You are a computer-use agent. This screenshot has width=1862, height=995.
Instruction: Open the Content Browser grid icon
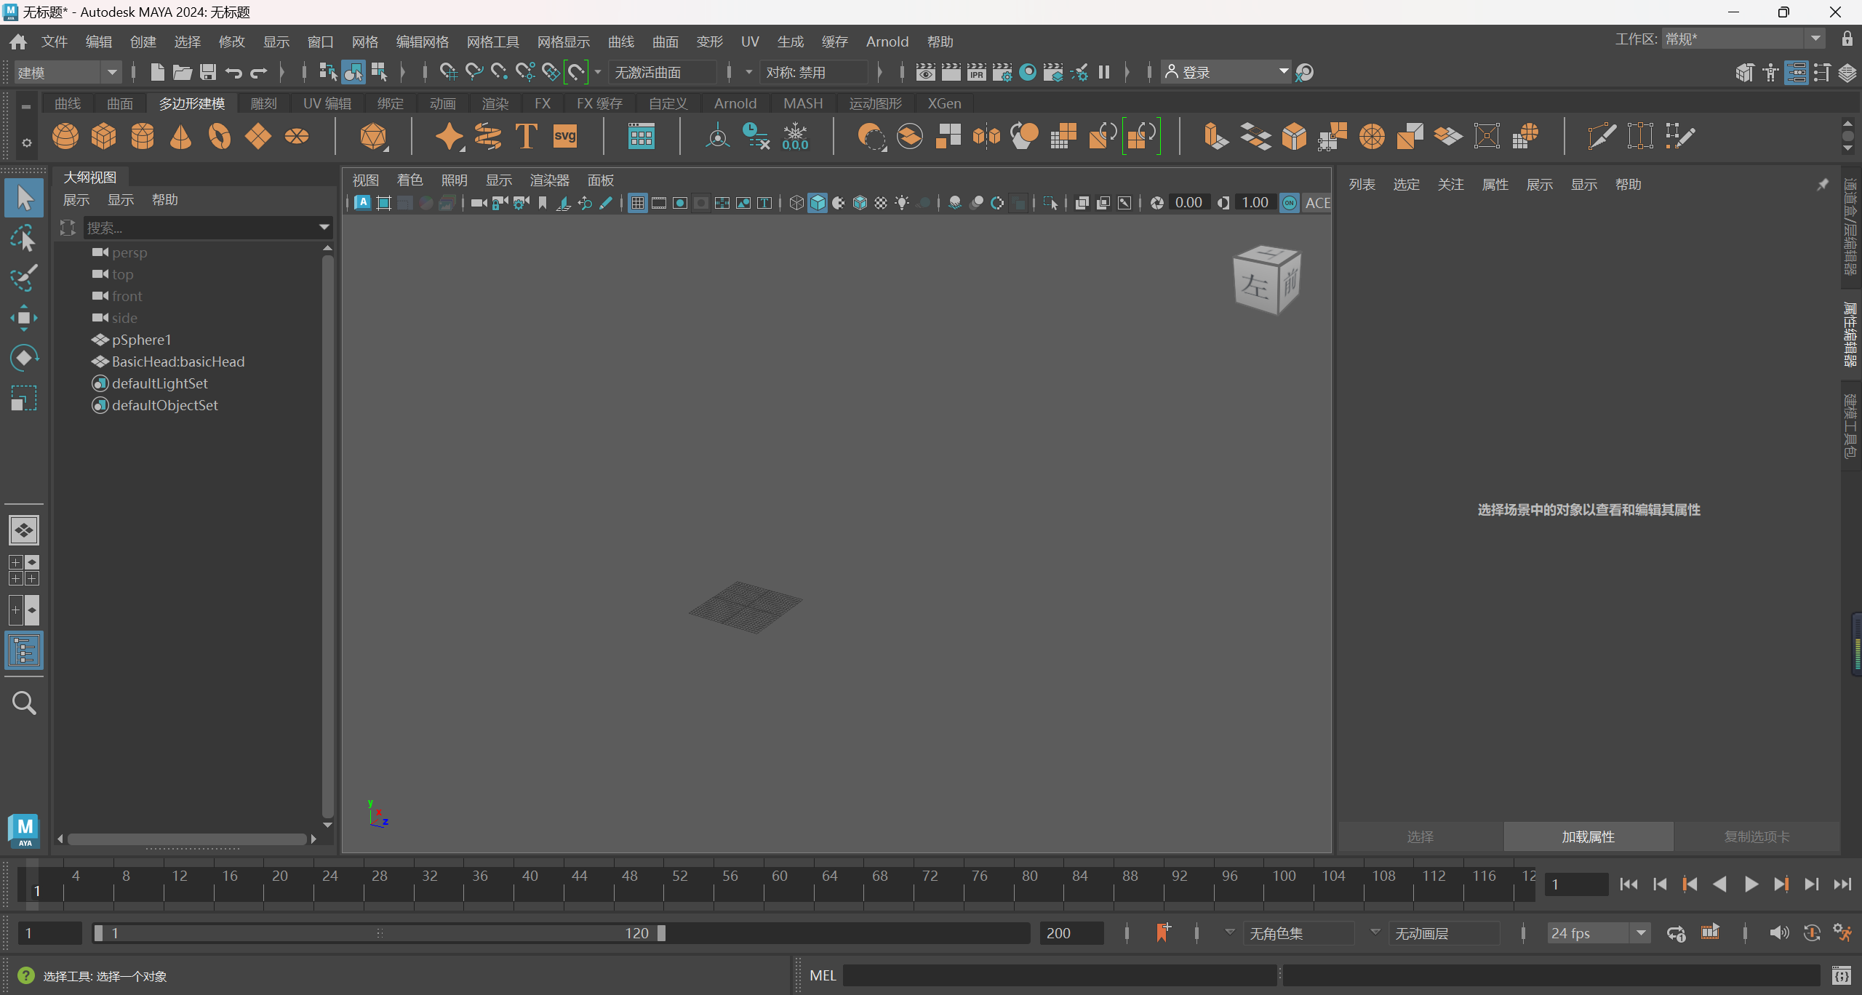tap(641, 136)
